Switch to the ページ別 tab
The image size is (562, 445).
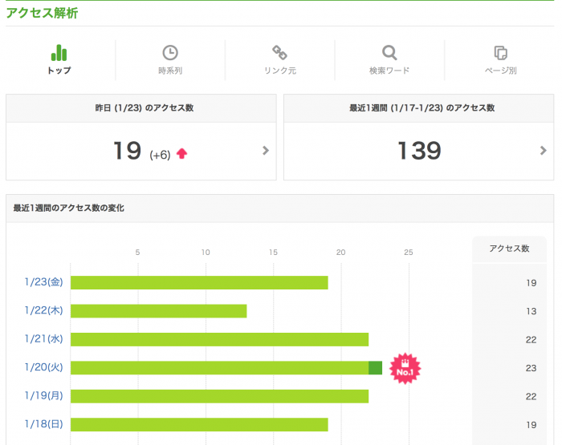(501, 71)
